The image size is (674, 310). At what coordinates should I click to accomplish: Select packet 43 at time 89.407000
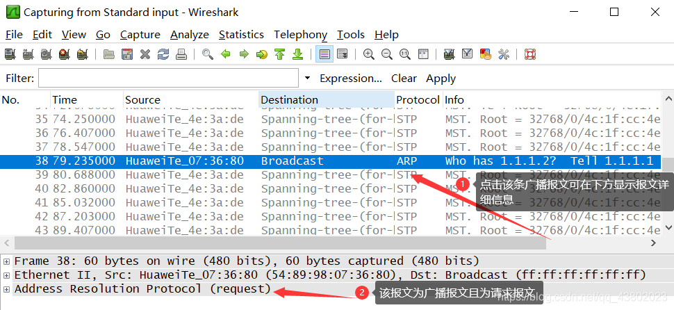(330, 230)
